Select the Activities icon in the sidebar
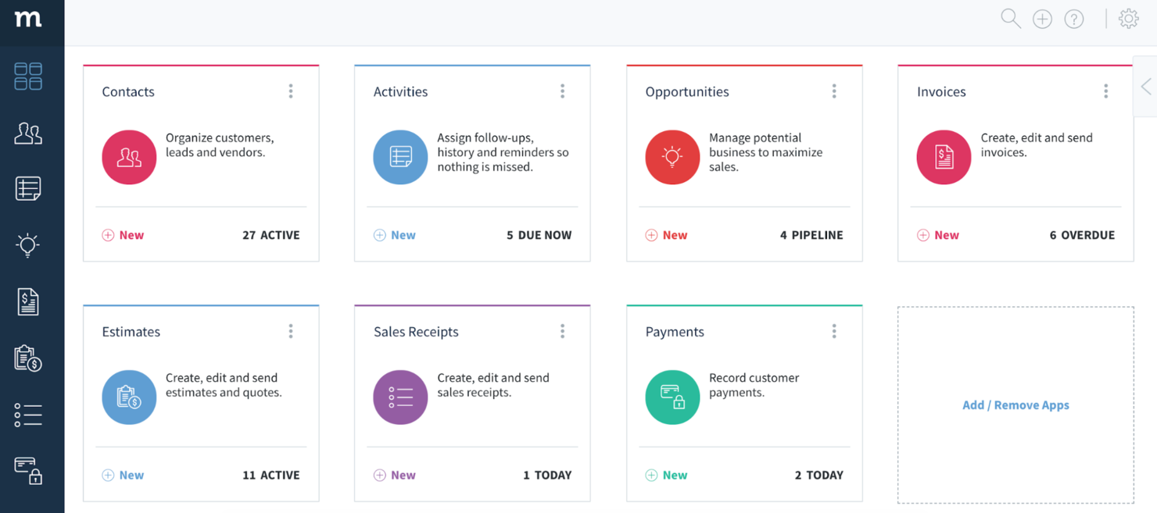The width and height of the screenshot is (1157, 513). coord(27,188)
